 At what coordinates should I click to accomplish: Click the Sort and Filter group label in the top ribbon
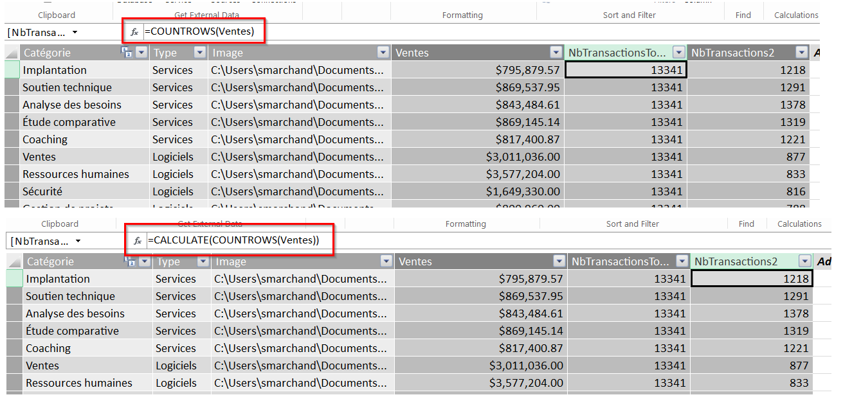629,15
